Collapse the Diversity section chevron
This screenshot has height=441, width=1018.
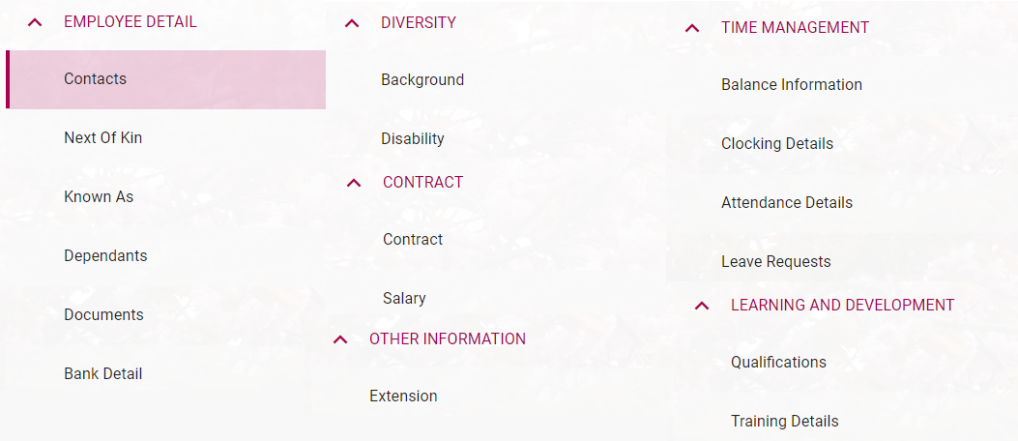pos(353,23)
